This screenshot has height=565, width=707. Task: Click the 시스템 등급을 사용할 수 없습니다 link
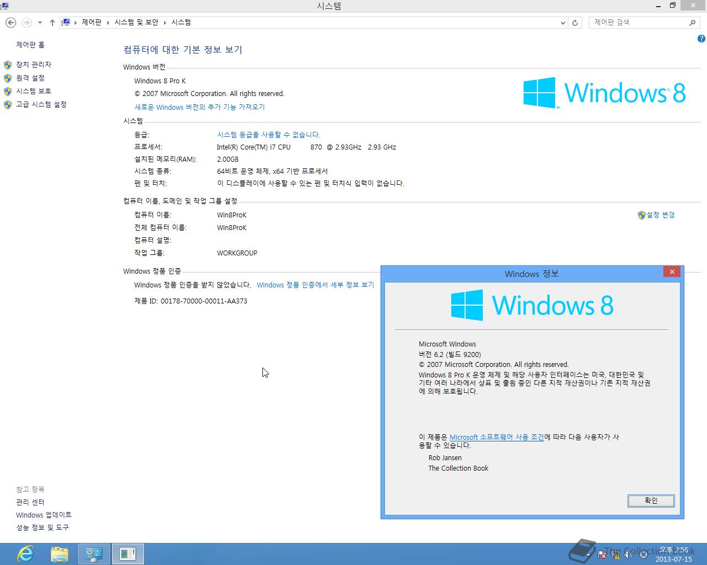pos(268,135)
